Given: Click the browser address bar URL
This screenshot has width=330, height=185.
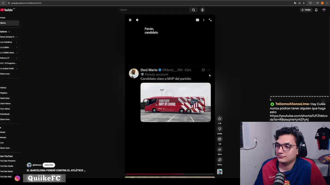Looking at the screenshot, I should point(26,3).
